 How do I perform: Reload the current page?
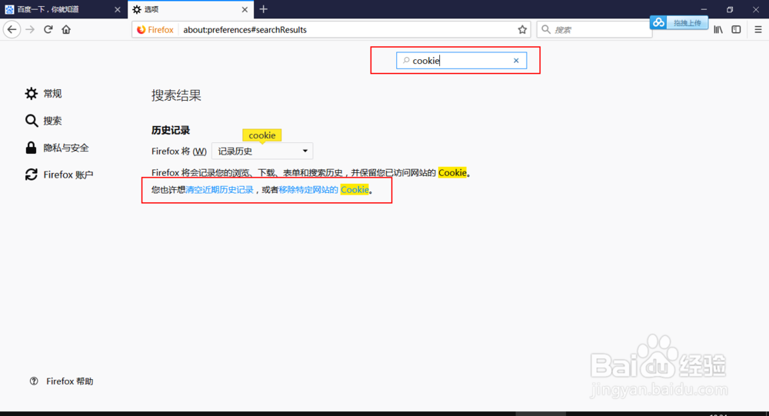(48, 29)
